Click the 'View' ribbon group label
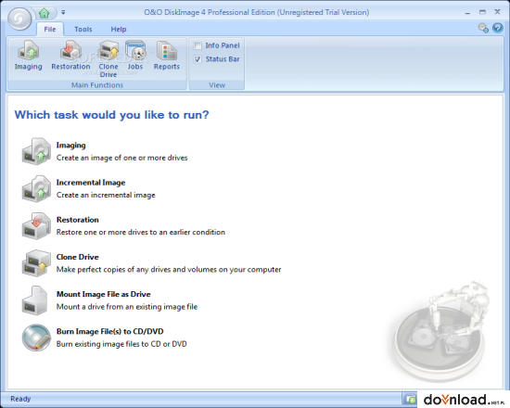Viewport: 510px width, 408px height. click(x=217, y=85)
